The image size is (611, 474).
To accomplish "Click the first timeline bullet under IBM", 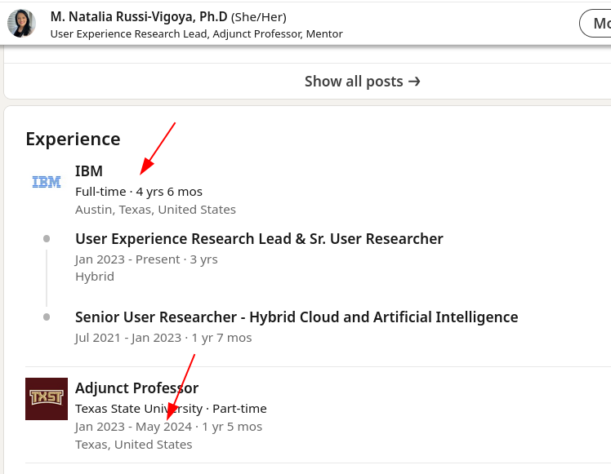I will (x=47, y=238).
